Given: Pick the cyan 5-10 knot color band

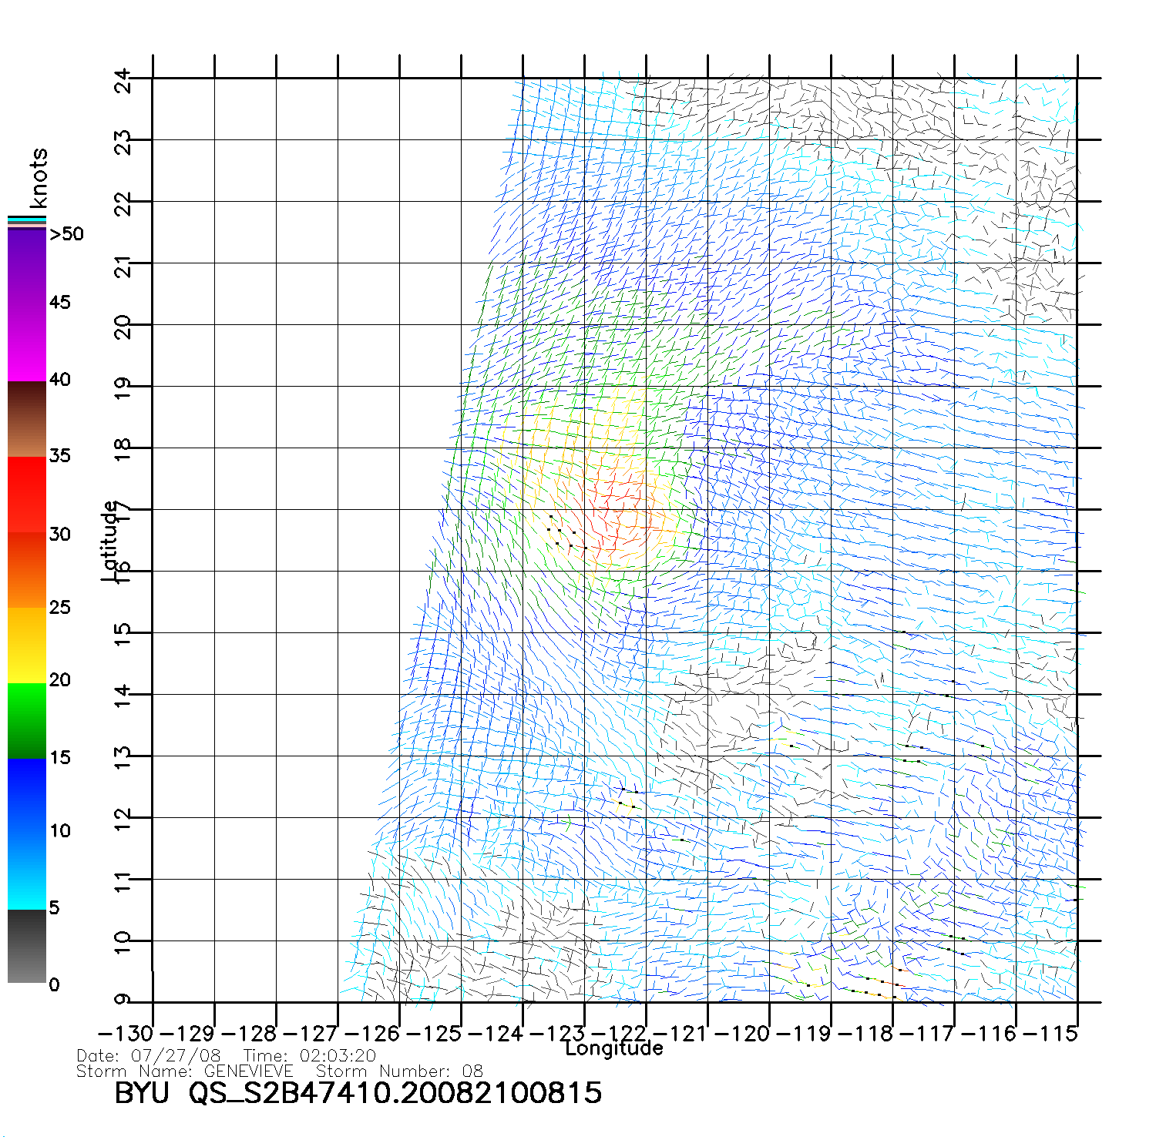Looking at the screenshot, I should [x=27, y=870].
